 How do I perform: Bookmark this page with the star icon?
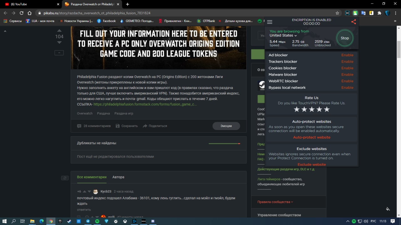(337, 13)
